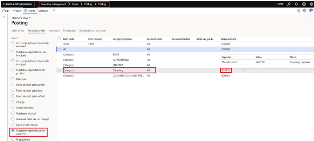The width and height of the screenshot is (314, 141).
Task: Click the Delete button
Action: click(x=30, y=11)
